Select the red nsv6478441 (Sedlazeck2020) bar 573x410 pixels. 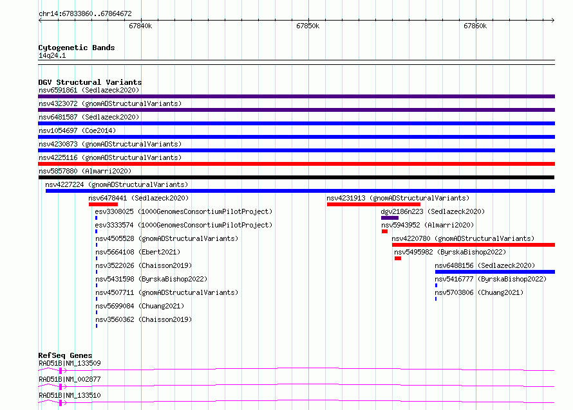click(103, 204)
